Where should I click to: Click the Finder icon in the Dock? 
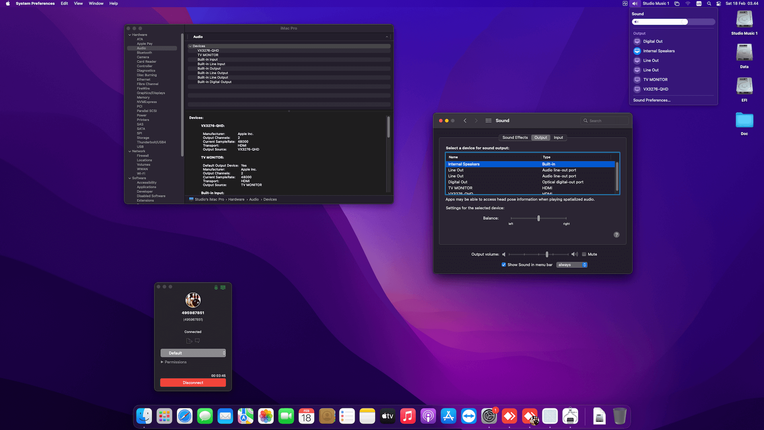click(x=144, y=416)
